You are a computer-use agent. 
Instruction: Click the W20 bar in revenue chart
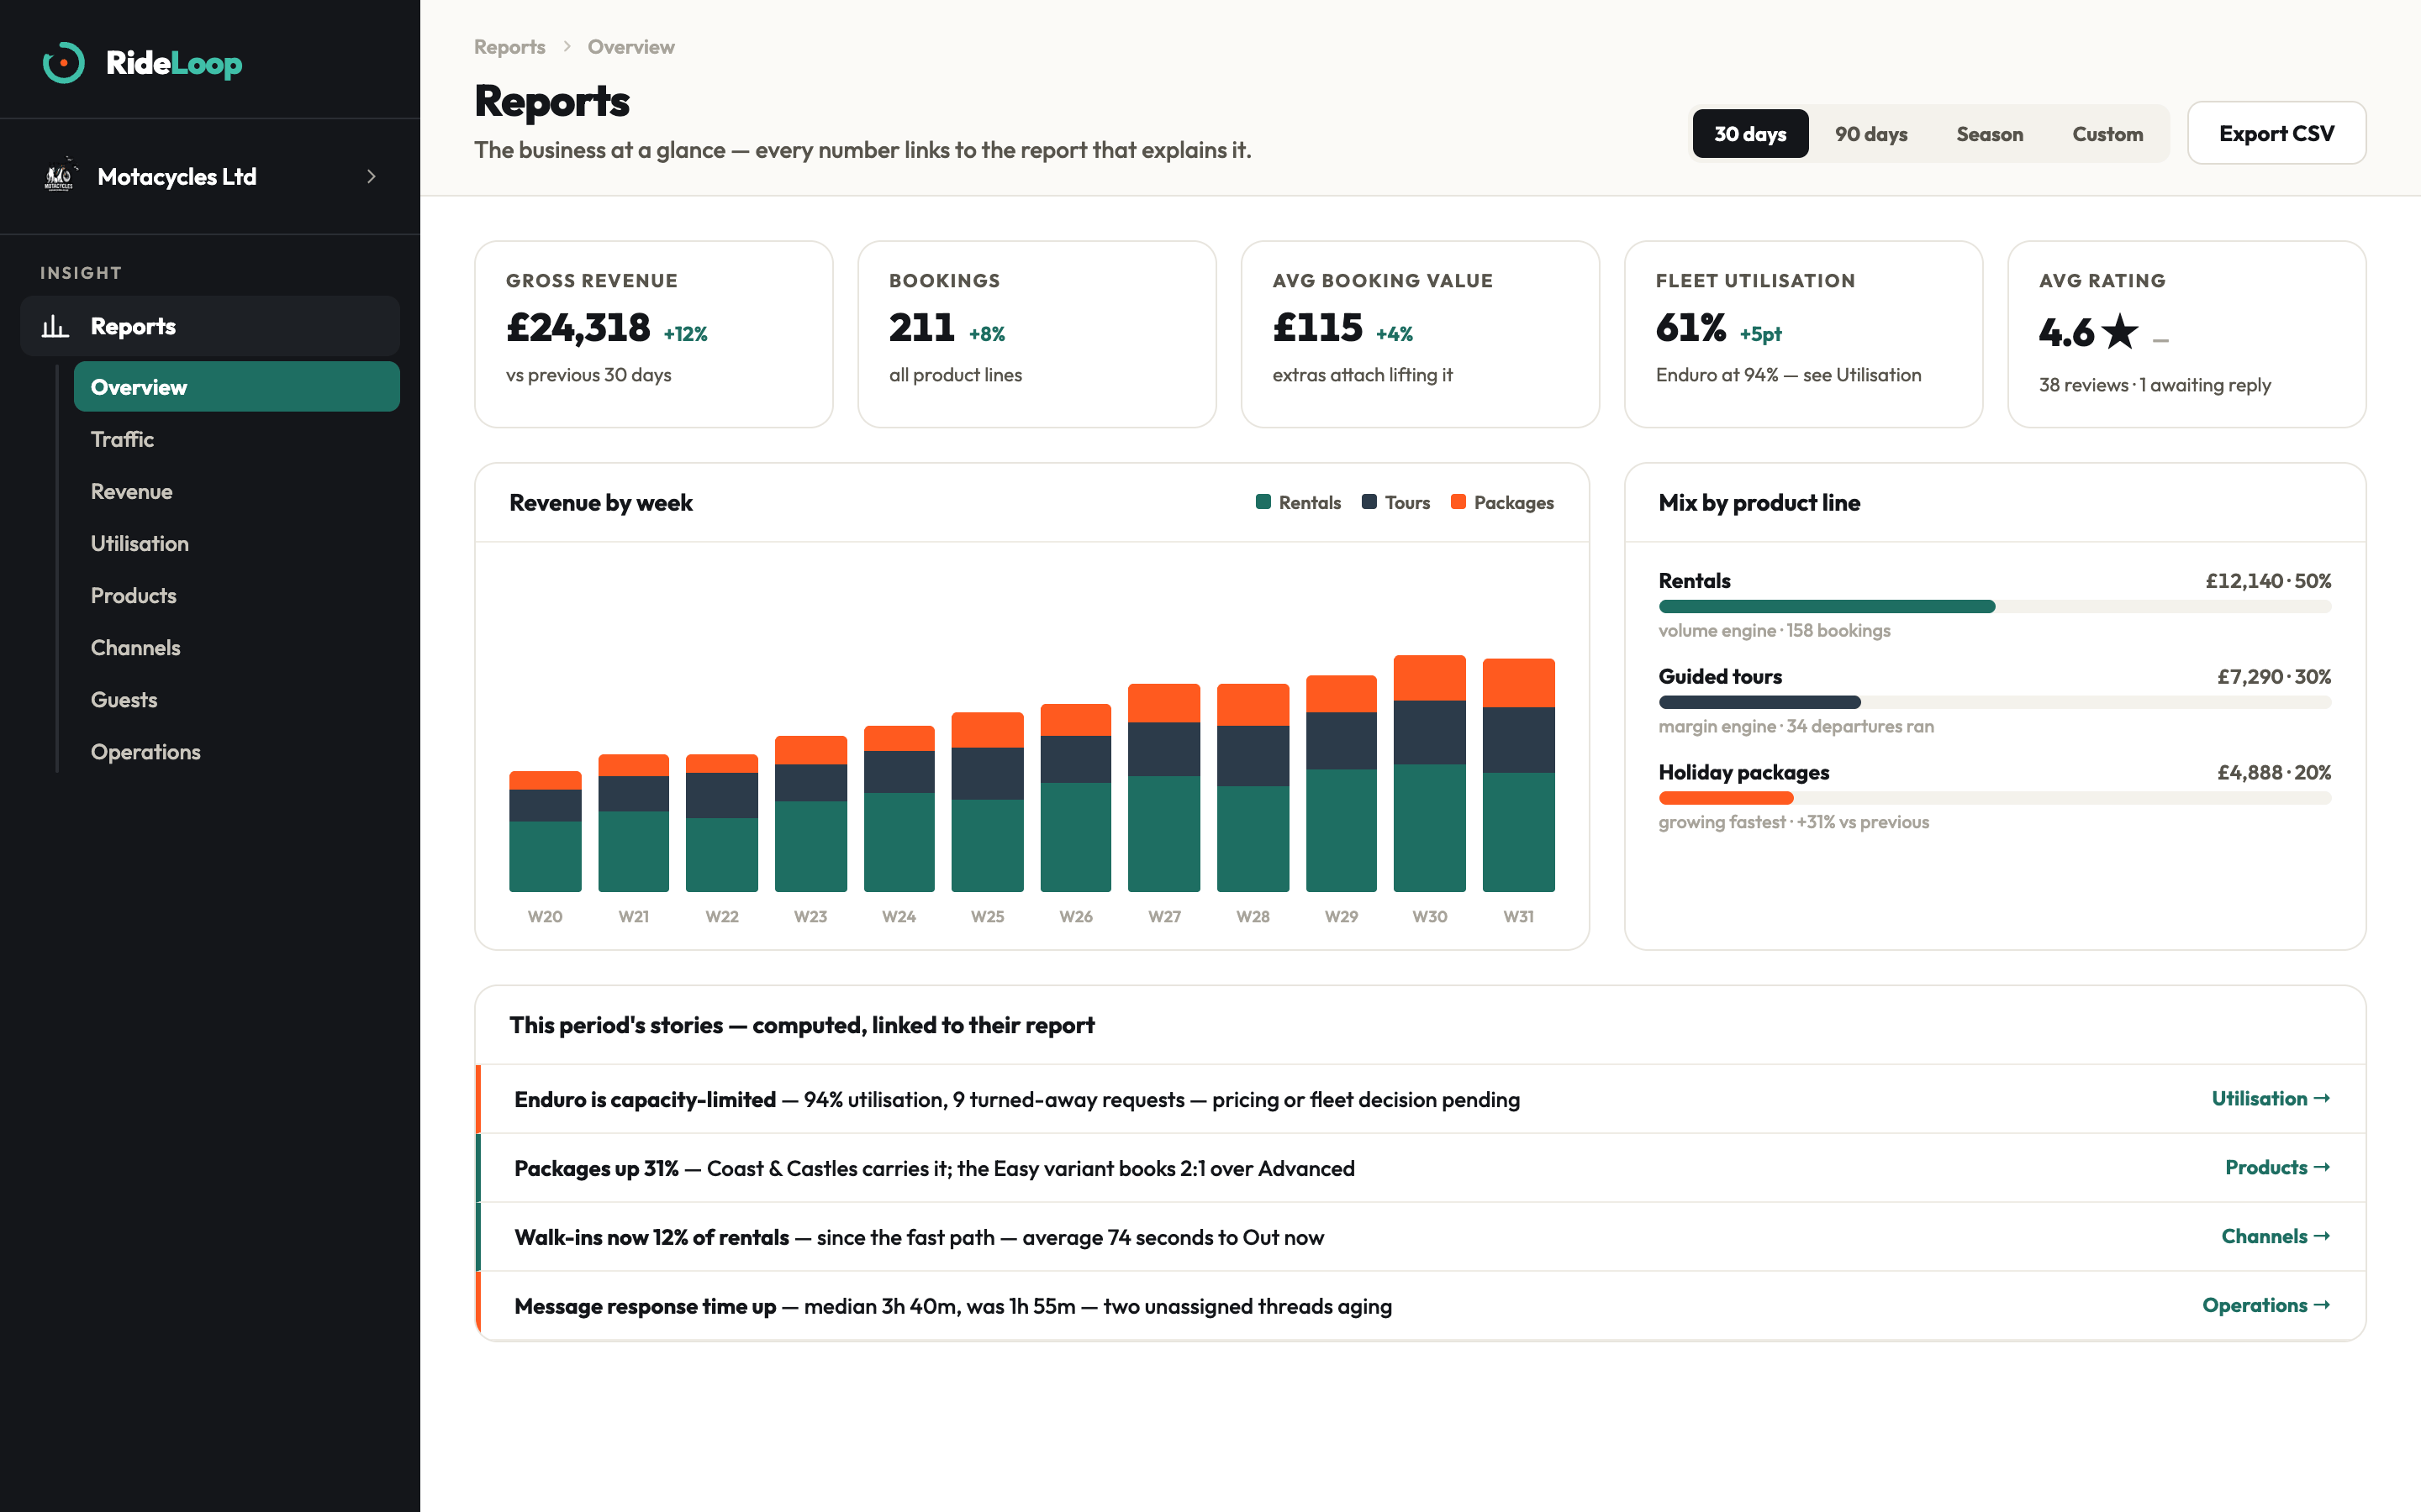click(544, 831)
